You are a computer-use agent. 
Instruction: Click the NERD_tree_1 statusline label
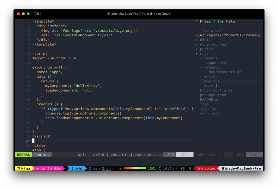coord(210,155)
